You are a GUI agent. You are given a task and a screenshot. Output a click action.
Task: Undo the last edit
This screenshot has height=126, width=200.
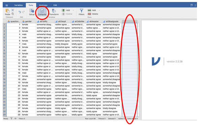(20, 12)
